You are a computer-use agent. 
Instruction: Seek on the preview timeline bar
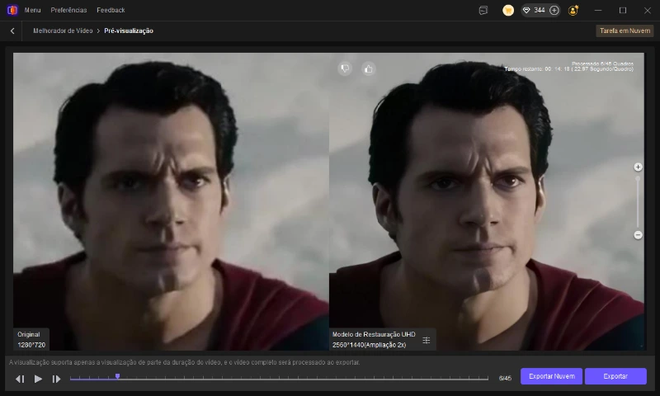[279, 379]
